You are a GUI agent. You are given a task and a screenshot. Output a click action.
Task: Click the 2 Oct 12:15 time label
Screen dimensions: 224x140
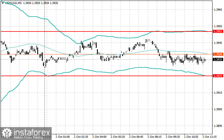tap(209, 137)
